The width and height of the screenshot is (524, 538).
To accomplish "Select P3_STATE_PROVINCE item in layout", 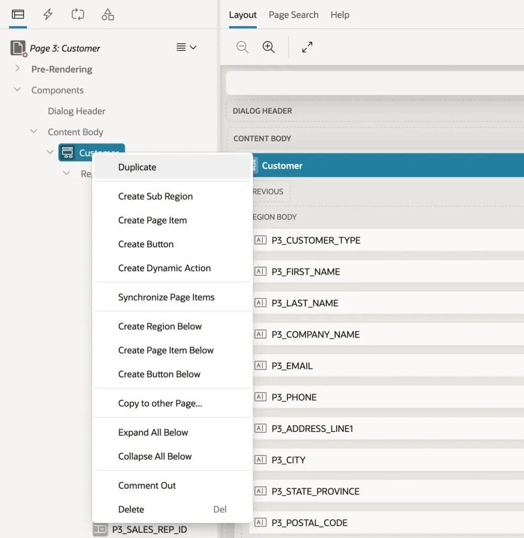I will [388, 491].
